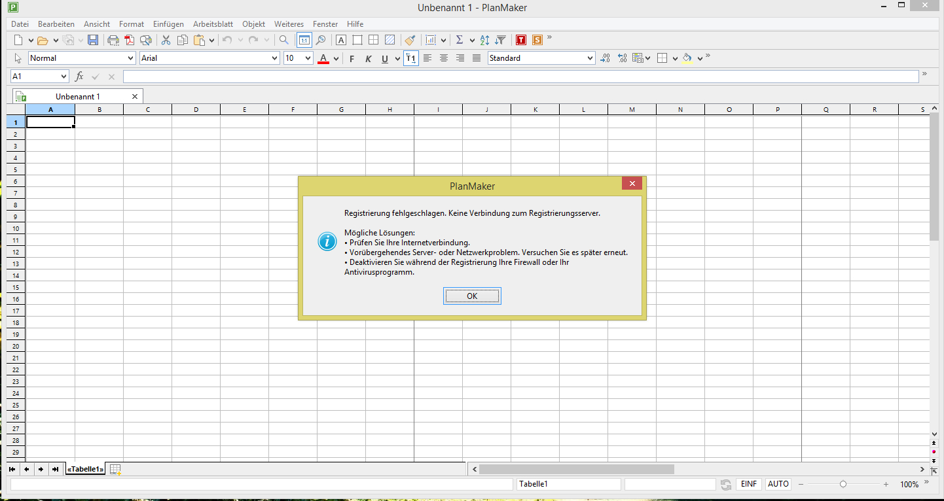Insert a sum with the Sigma icon
The height and width of the screenshot is (501, 944).
(x=460, y=41)
